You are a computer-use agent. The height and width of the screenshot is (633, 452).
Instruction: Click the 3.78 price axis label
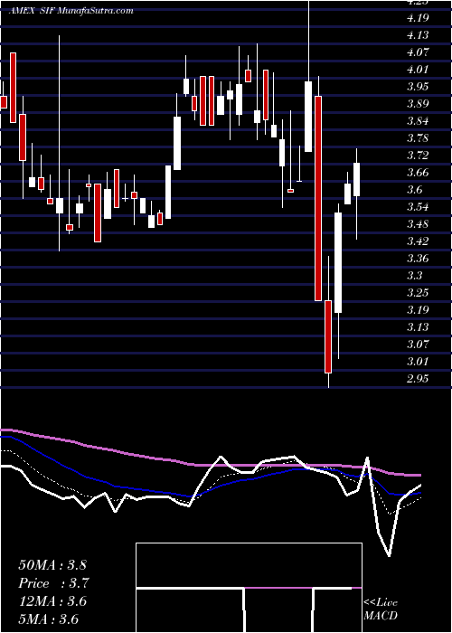click(418, 138)
